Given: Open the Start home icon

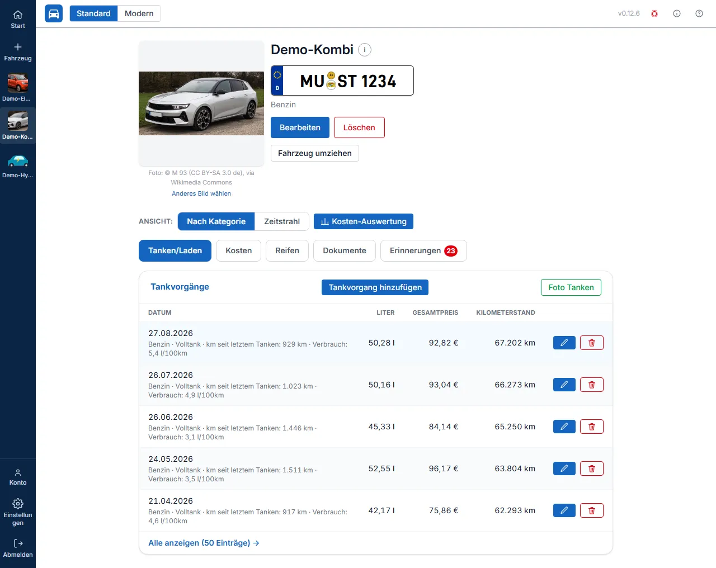Looking at the screenshot, I should pyautogui.click(x=18, y=19).
